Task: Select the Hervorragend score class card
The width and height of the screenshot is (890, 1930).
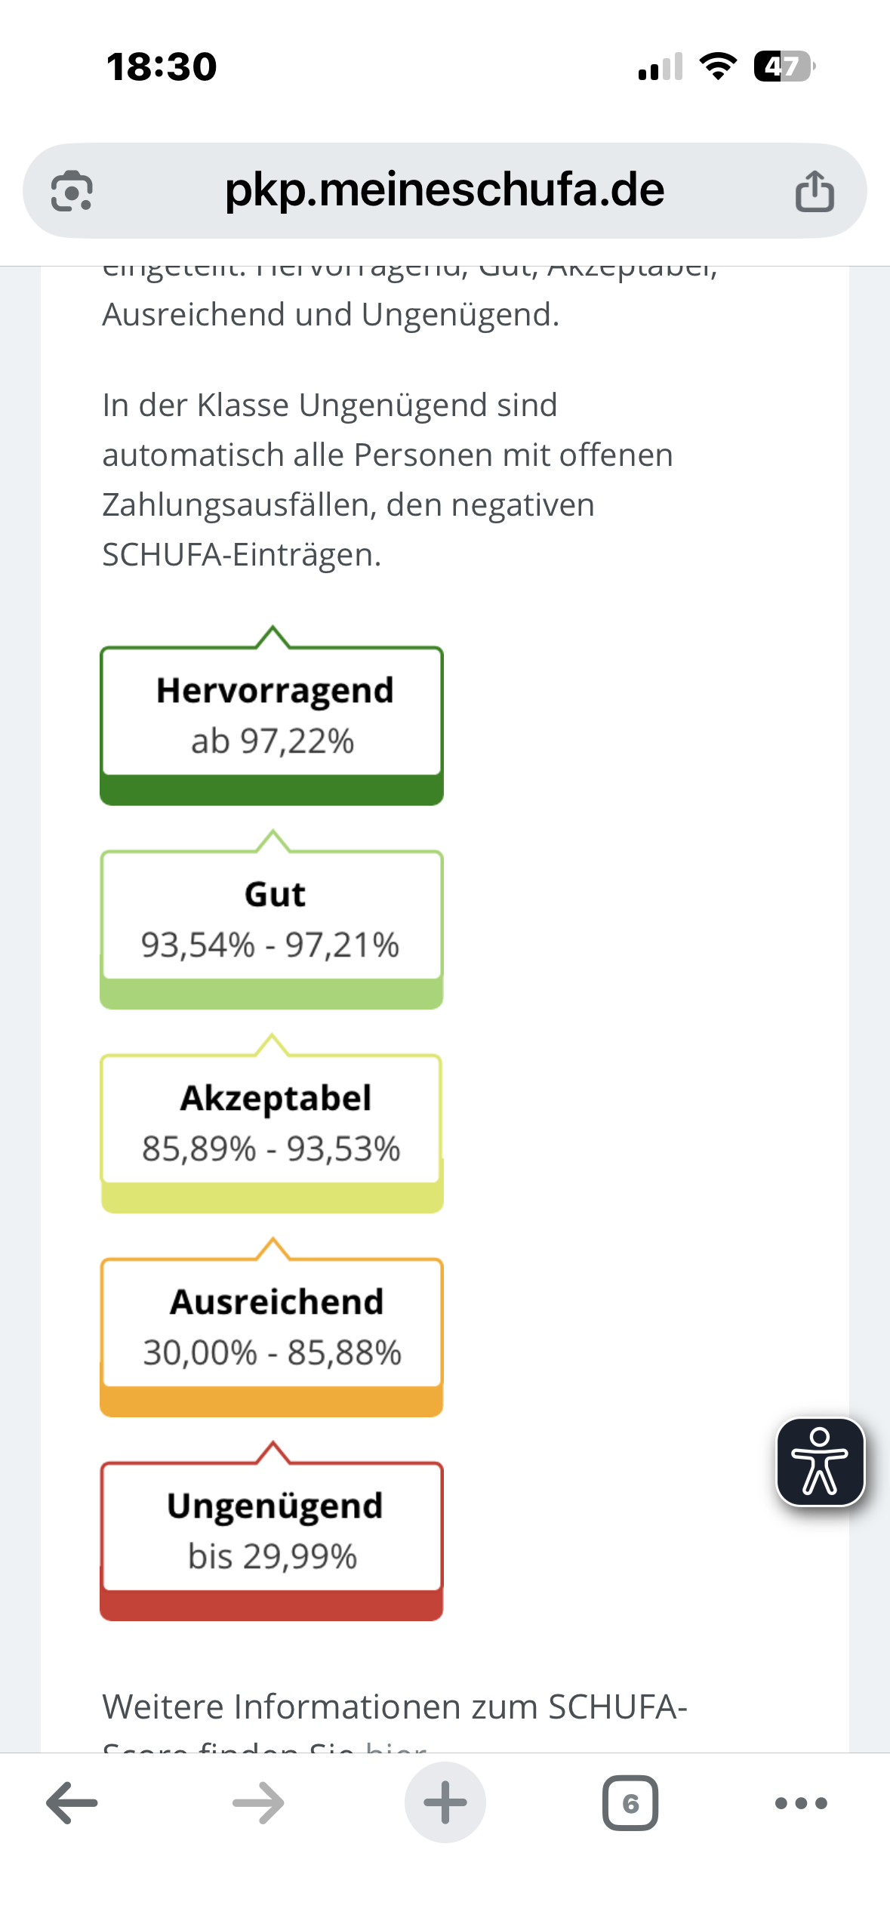Action: click(x=272, y=714)
